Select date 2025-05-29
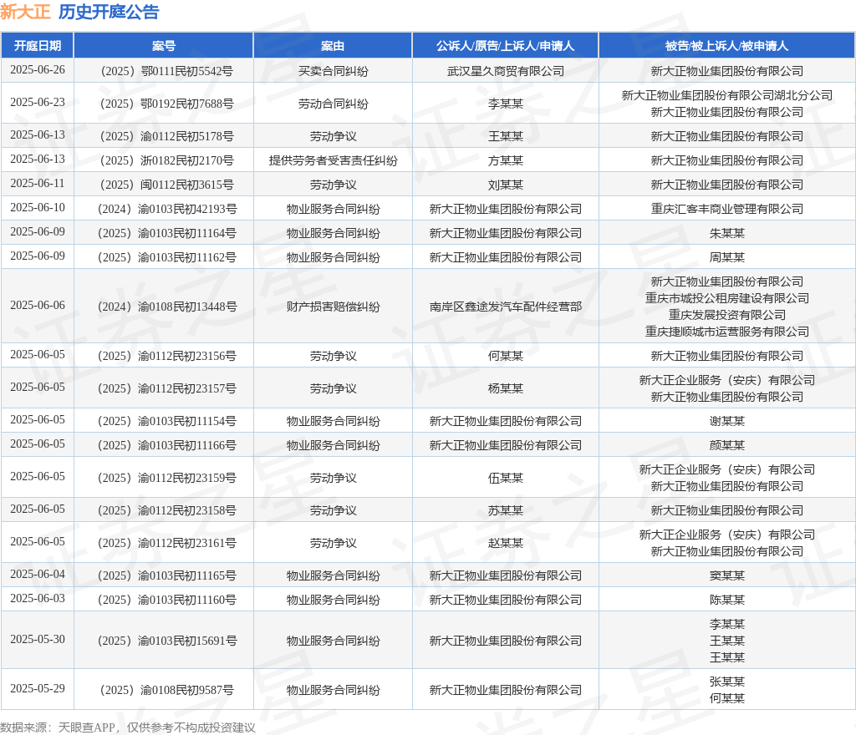This screenshot has width=856, height=735. (38, 689)
